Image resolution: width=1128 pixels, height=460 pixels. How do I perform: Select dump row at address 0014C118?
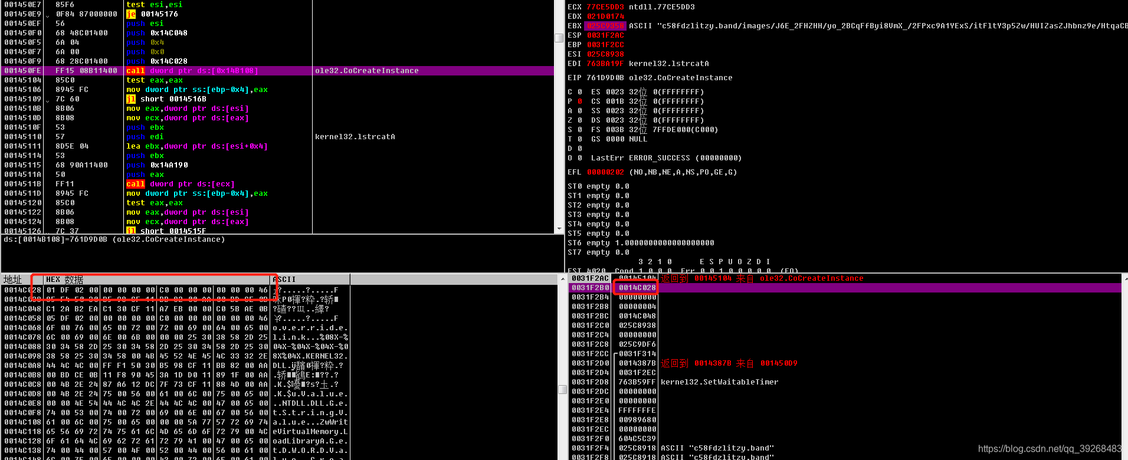pyautogui.click(x=176, y=432)
